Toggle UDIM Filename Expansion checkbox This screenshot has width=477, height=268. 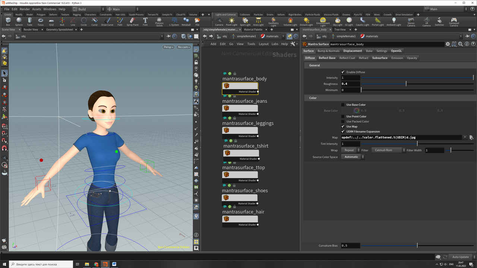[343, 131]
